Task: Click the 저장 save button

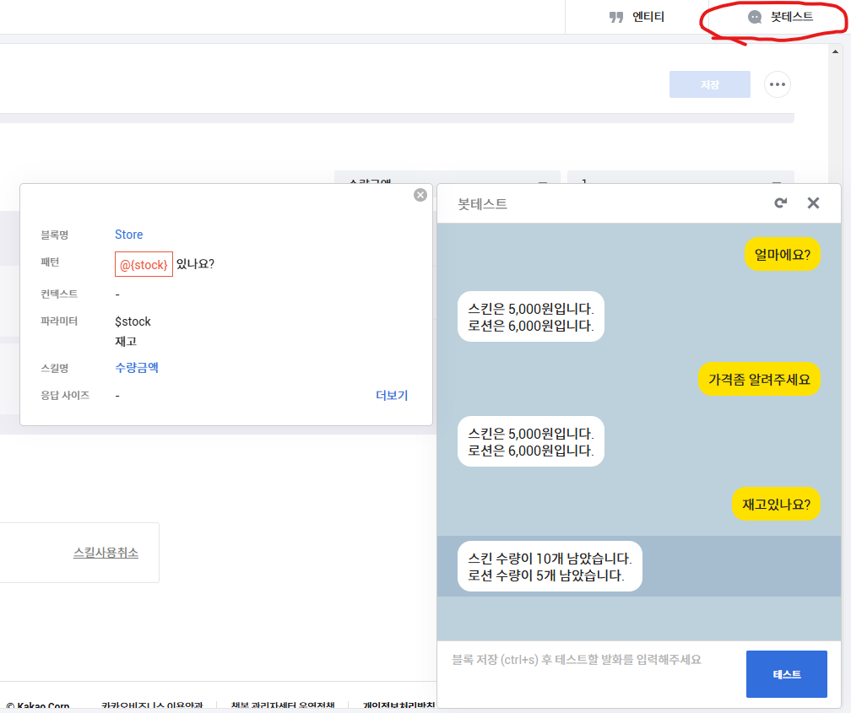Action: pyautogui.click(x=709, y=84)
